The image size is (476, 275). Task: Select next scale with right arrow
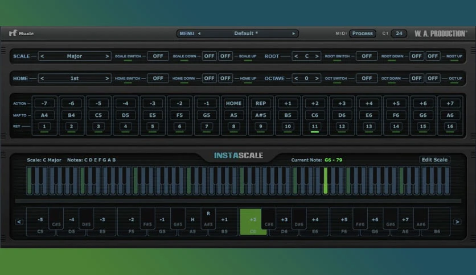(107, 56)
